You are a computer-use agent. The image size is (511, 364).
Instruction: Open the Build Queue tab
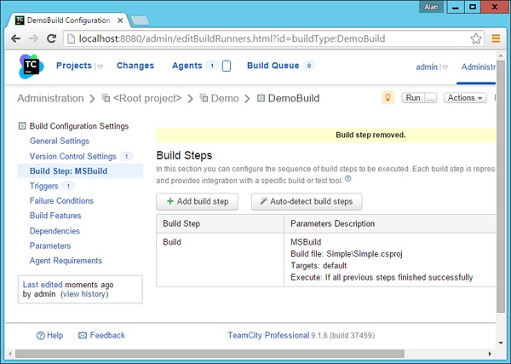click(273, 66)
